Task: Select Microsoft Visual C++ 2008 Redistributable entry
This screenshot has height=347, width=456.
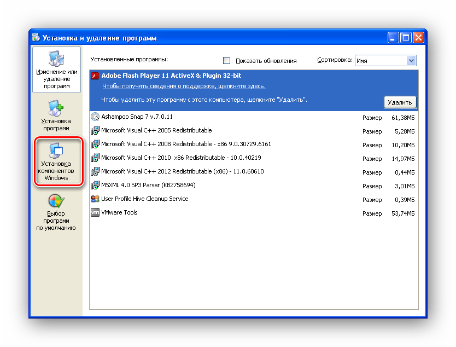Action: click(186, 144)
